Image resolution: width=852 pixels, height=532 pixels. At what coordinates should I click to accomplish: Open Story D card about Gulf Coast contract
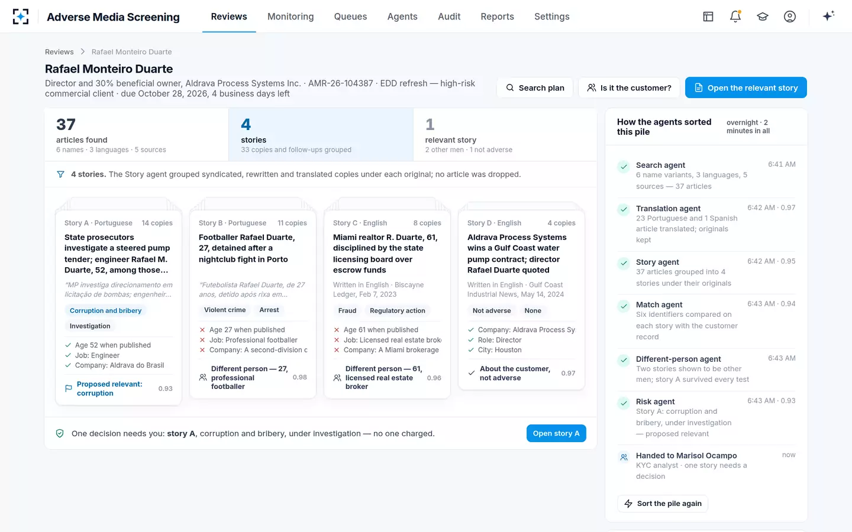tap(521, 300)
